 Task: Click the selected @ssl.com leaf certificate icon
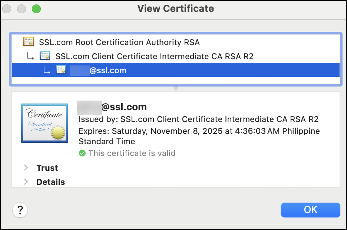click(x=61, y=70)
